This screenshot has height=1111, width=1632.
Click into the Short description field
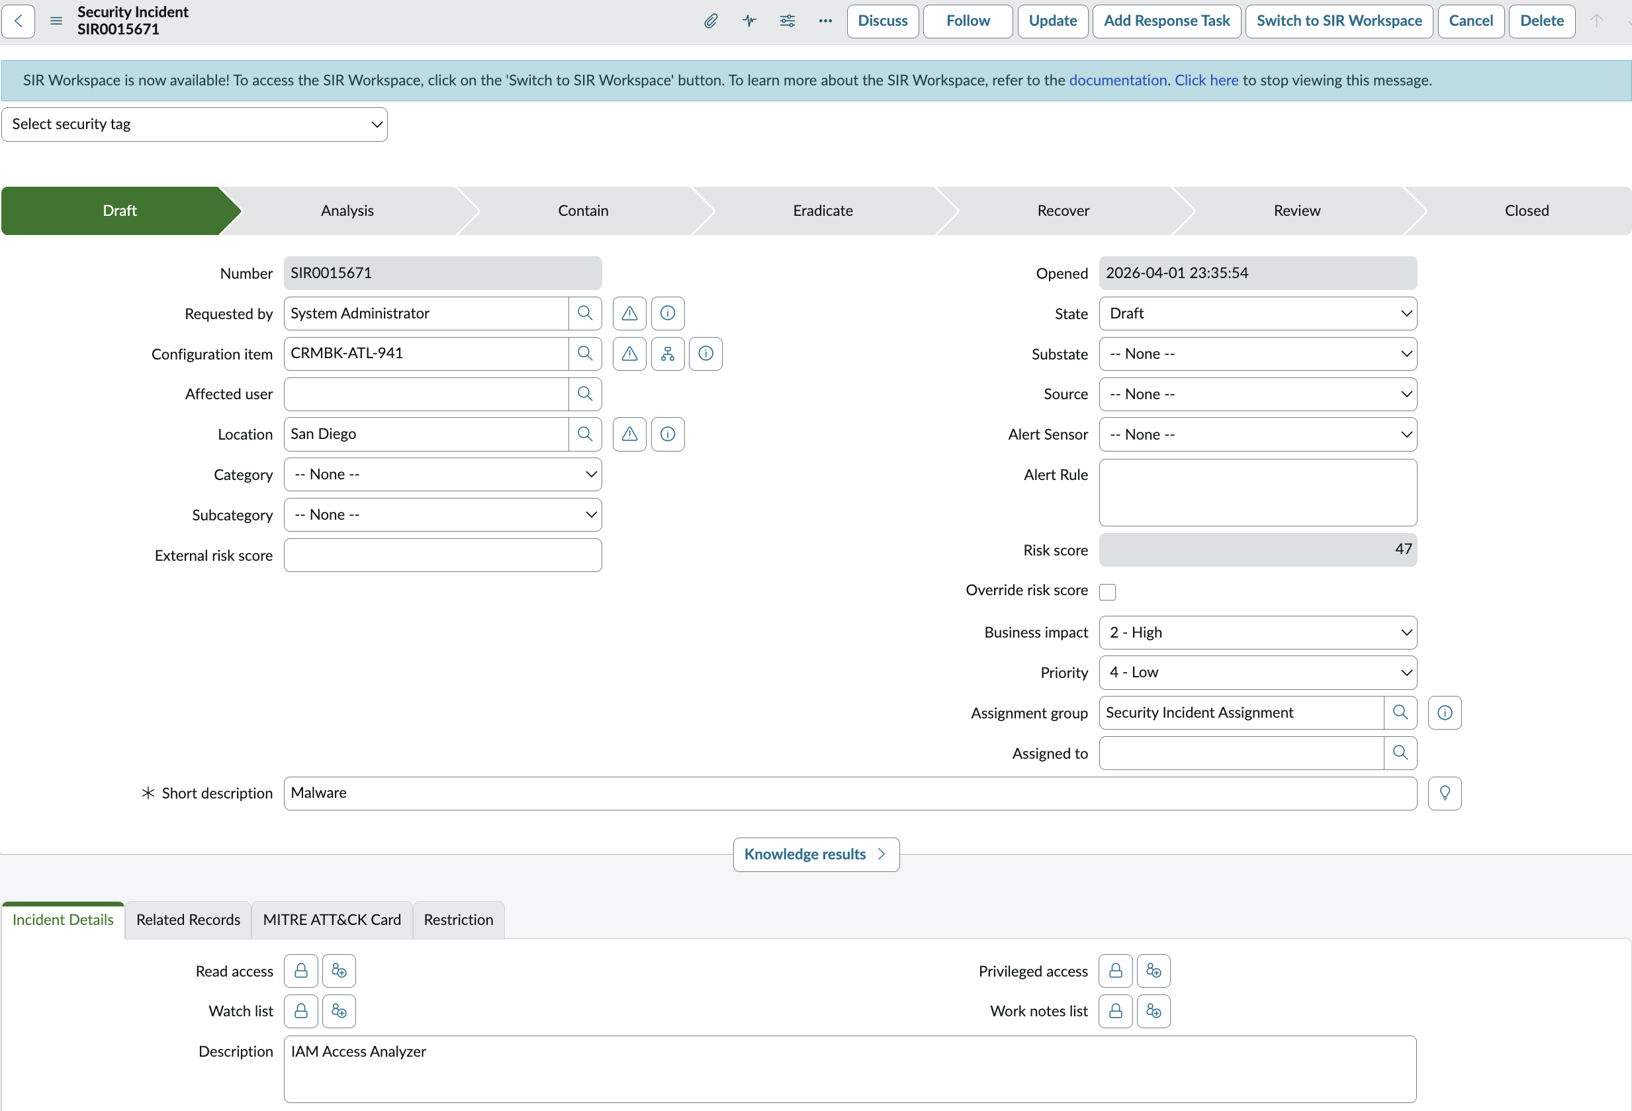[x=850, y=793]
